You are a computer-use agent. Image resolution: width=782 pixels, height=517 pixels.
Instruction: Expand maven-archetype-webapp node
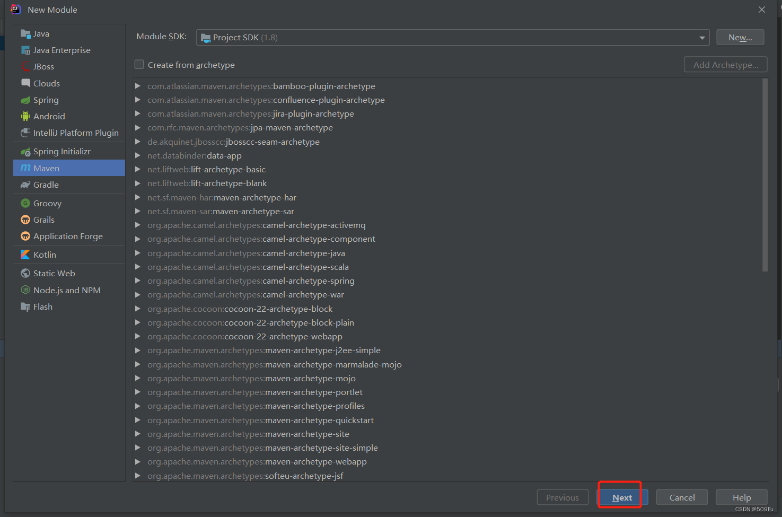pyautogui.click(x=138, y=461)
